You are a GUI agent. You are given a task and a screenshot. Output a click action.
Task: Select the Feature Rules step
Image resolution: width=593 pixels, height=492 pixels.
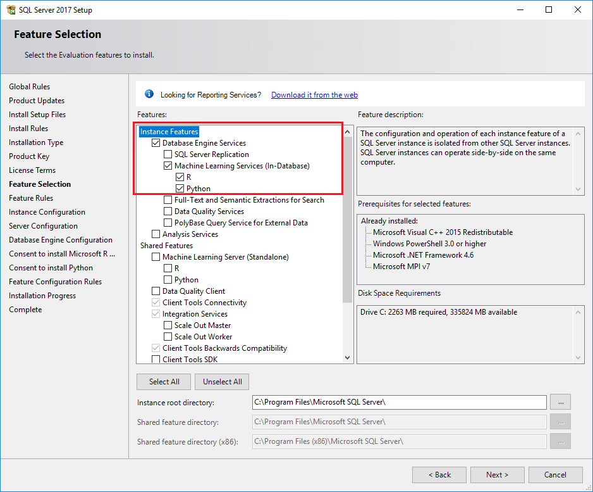(31, 198)
